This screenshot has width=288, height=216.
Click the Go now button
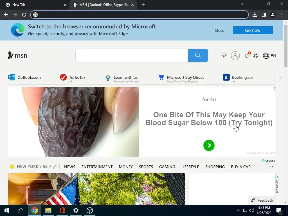point(253,30)
